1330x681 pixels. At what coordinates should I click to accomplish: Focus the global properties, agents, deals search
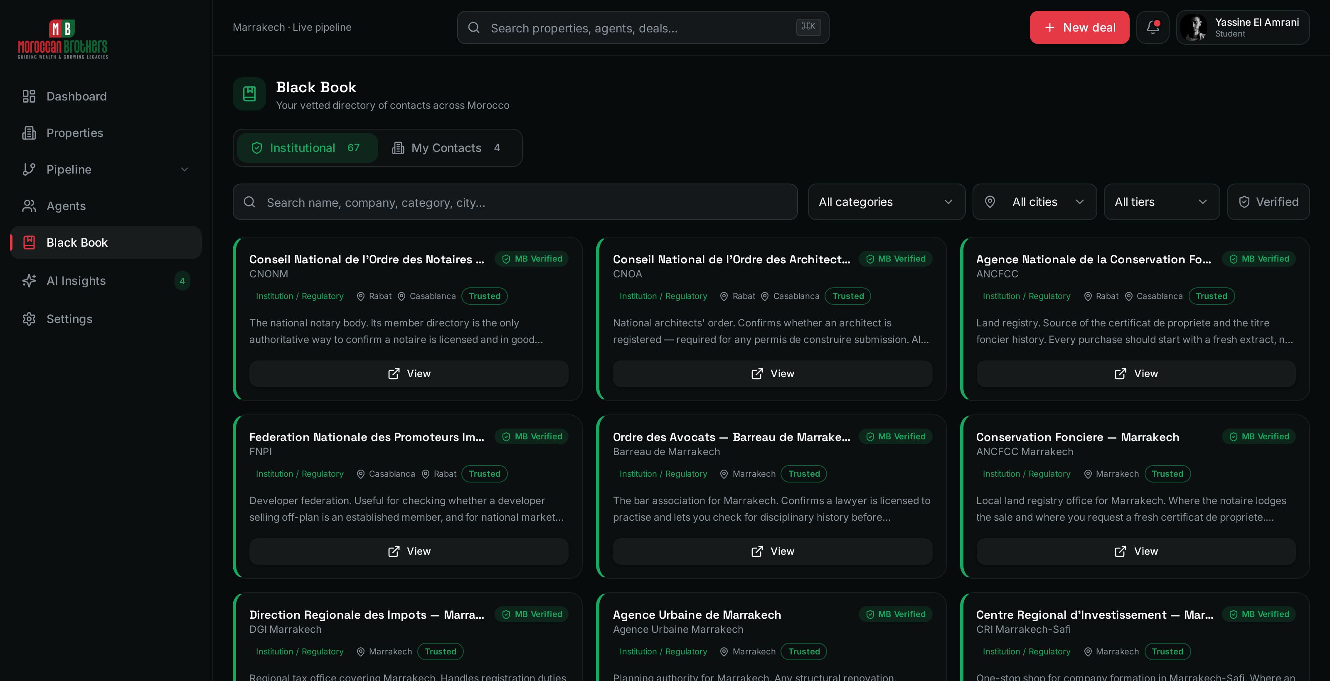click(x=643, y=27)
